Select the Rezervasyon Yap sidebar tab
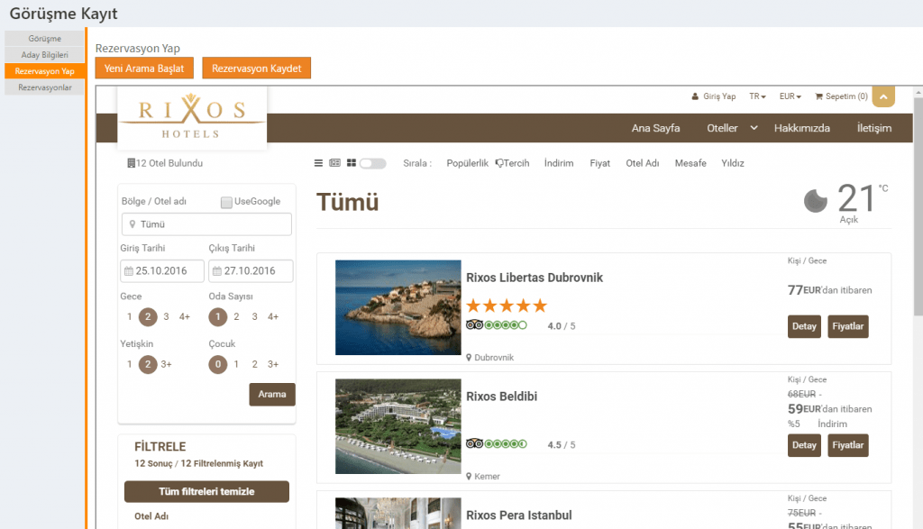This screenshot has width=923, height=529. tap(45, 71)
